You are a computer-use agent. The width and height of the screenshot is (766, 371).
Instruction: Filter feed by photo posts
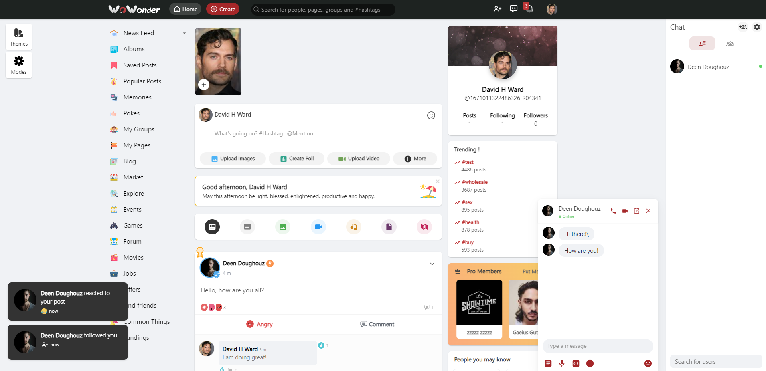[283, 227]
